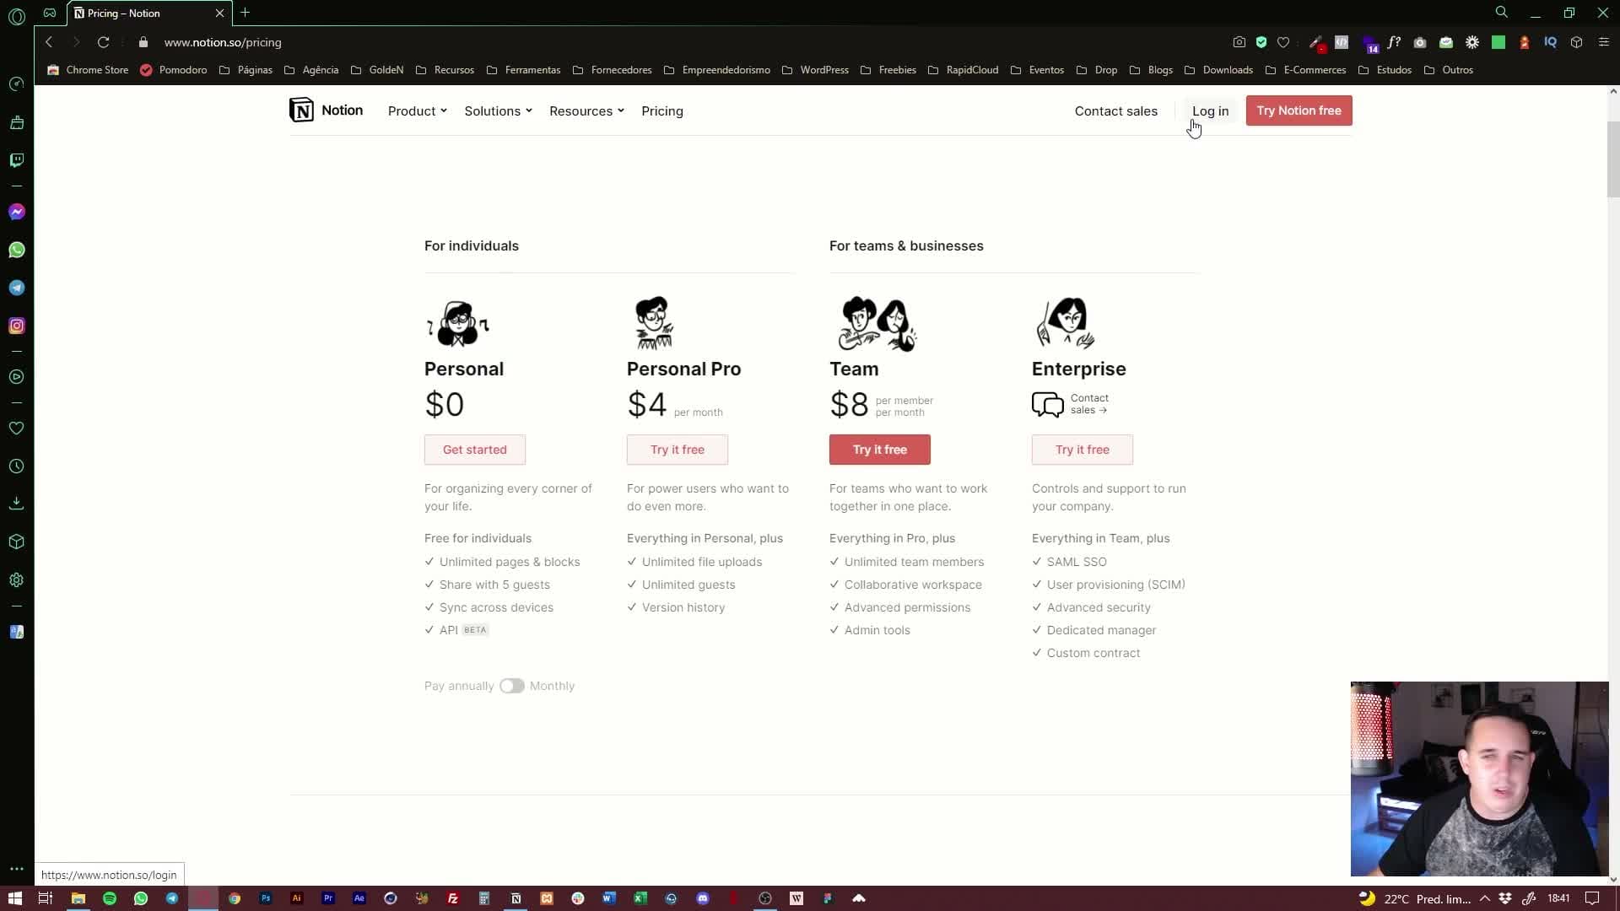The width and height of the screenshot is (1620, 911).
Task: Click Try it free under Personal Pro
Action: tap(678, 450)
